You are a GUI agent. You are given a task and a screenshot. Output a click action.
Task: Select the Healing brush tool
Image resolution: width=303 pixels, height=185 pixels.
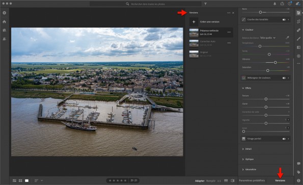pos(298,30)
